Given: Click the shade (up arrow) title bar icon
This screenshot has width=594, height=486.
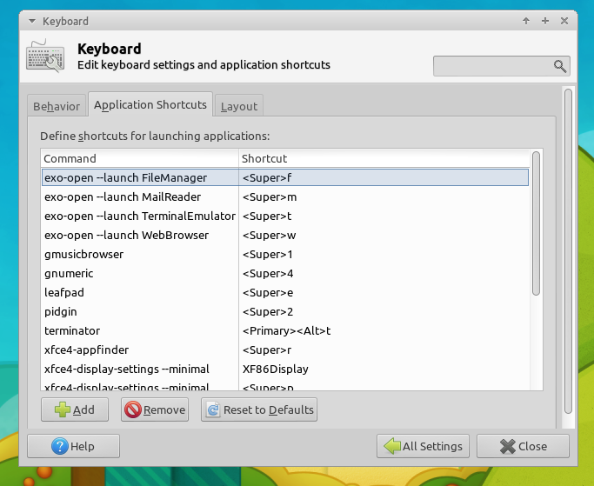Looking at the screenshot, I should coord(526,21).
